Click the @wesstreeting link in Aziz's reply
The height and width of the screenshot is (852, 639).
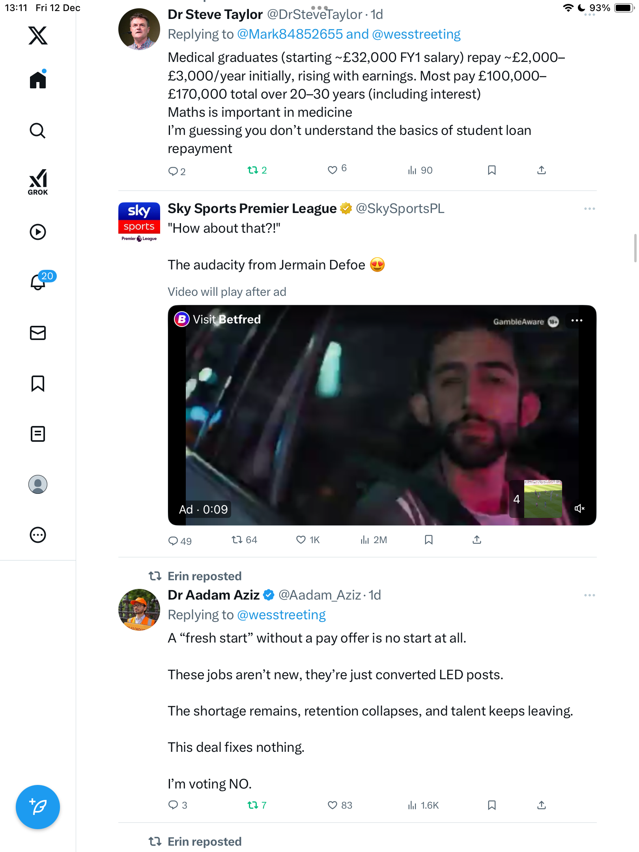pyautogui.click(x=281, y=615)
